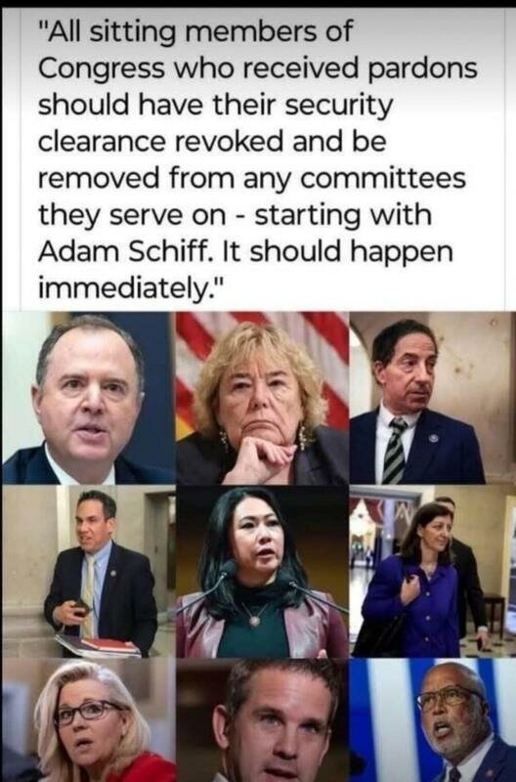Select photo of woman before American flag

click(262, 398)
